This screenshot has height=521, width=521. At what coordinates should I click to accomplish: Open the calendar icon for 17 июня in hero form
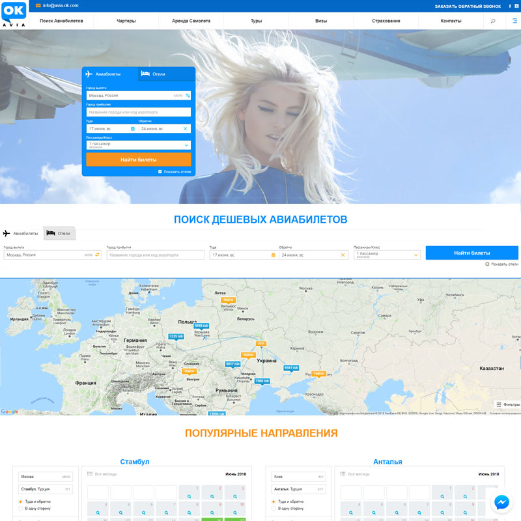click(133, 128)
